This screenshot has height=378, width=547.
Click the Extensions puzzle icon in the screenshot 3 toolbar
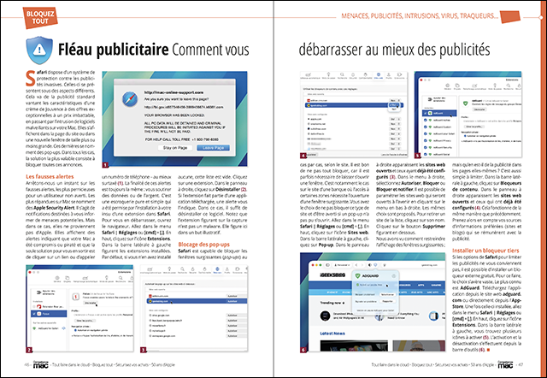click(238, 269)
